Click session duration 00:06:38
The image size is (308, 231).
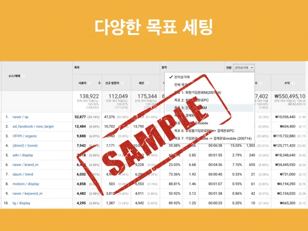pos(215,145)
